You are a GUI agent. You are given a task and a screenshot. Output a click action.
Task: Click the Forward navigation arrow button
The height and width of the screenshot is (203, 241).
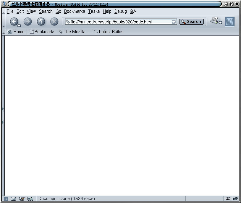[28, 21]
